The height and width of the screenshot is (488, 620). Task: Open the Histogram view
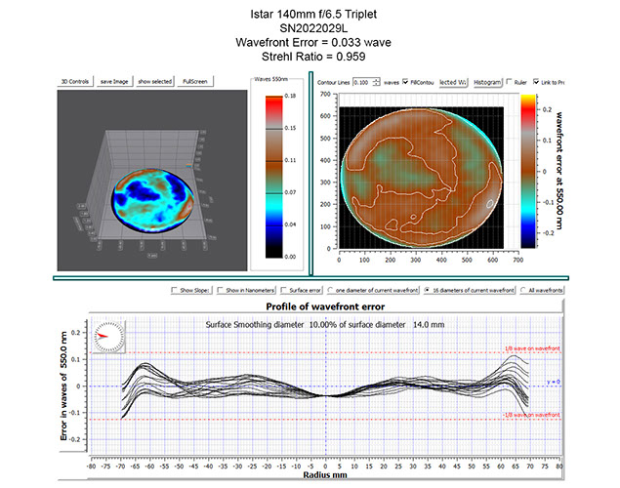pos(487,83)
